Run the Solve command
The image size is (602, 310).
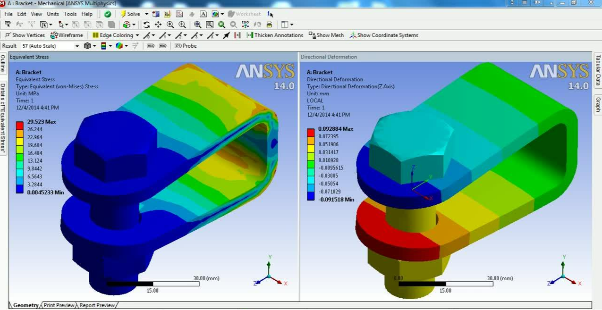pyautogui.click(x=130, y=14)
